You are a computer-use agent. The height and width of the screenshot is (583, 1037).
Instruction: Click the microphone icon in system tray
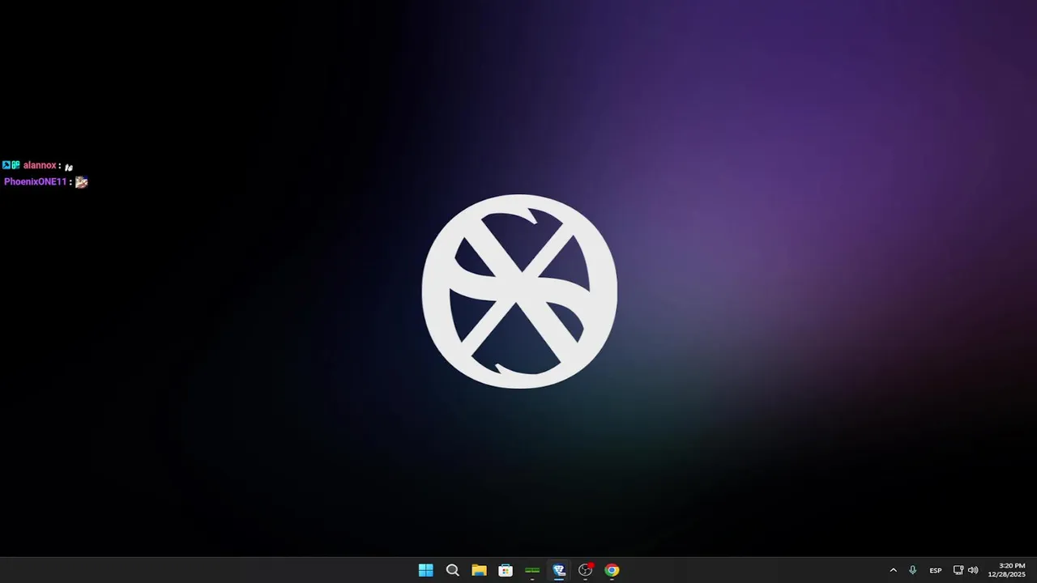click(x=912, y=570)
